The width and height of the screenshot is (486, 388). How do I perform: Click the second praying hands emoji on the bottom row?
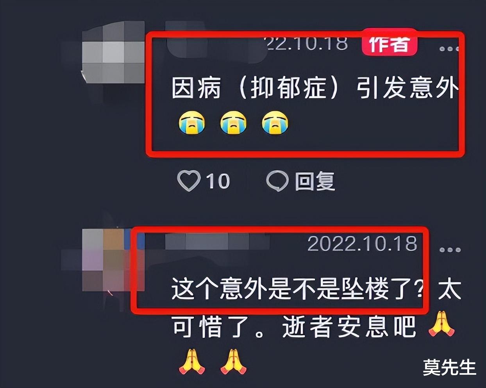[x=233, y=362]
